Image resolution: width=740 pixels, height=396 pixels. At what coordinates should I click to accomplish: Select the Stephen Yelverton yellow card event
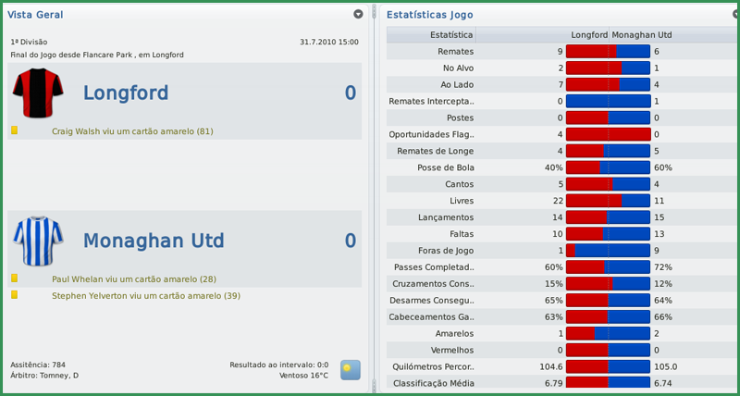click(x=146, y=295)
